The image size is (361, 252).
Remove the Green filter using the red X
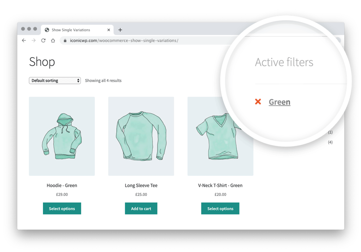(258, 102)
